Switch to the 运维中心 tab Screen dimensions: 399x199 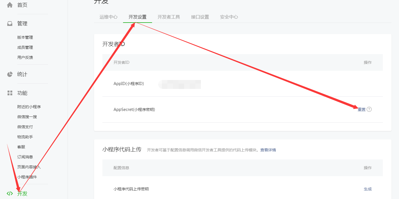click(x=109, y=17)
